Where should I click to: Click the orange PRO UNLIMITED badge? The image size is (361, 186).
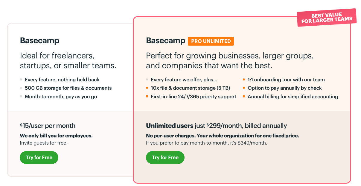point(211,41)
